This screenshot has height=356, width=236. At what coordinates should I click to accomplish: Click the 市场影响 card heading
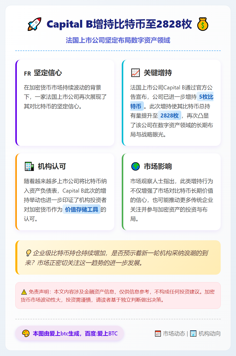pos(158,166)
